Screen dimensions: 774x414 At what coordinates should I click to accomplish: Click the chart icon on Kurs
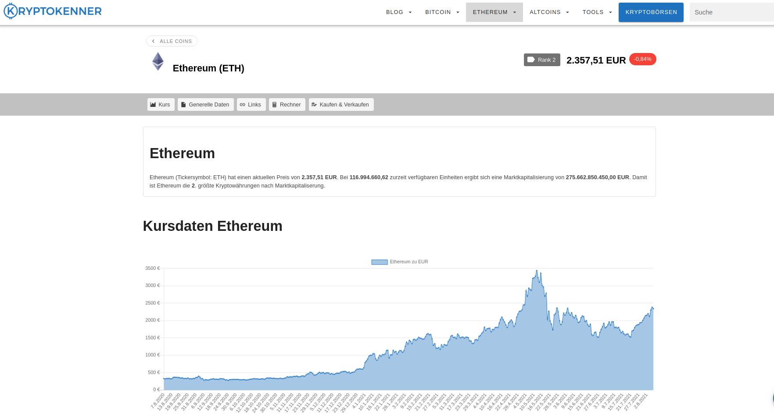(153, 105)
